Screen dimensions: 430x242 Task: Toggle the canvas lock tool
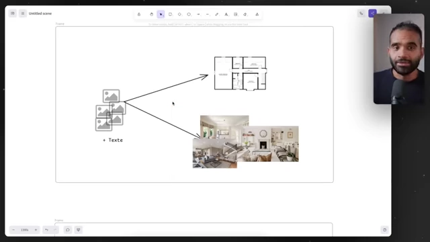click(139, 14)
